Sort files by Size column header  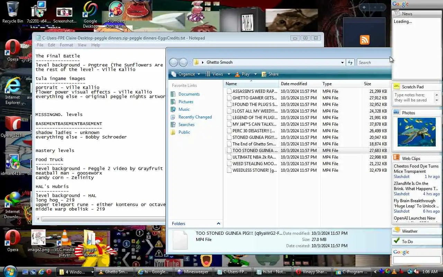pyautogui.click(x=376, y=84)
